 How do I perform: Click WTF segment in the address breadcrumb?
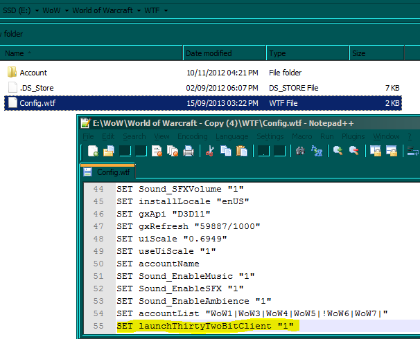152,10
